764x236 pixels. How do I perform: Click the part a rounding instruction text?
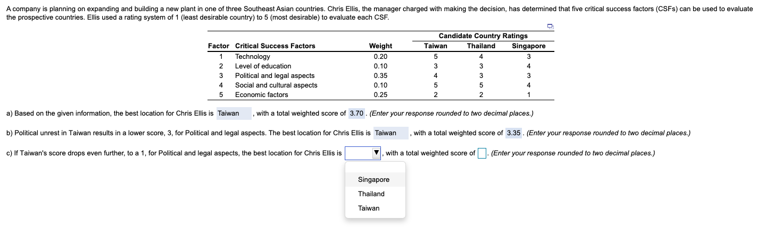click(x=451, y=113)
